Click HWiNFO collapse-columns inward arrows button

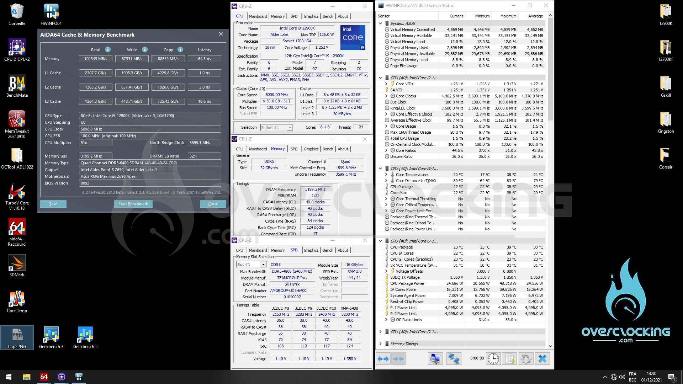point(398,359)
